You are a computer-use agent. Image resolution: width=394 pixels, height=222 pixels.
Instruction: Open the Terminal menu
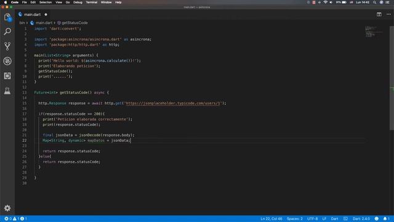pyautogui.click(x=92, y=2)
